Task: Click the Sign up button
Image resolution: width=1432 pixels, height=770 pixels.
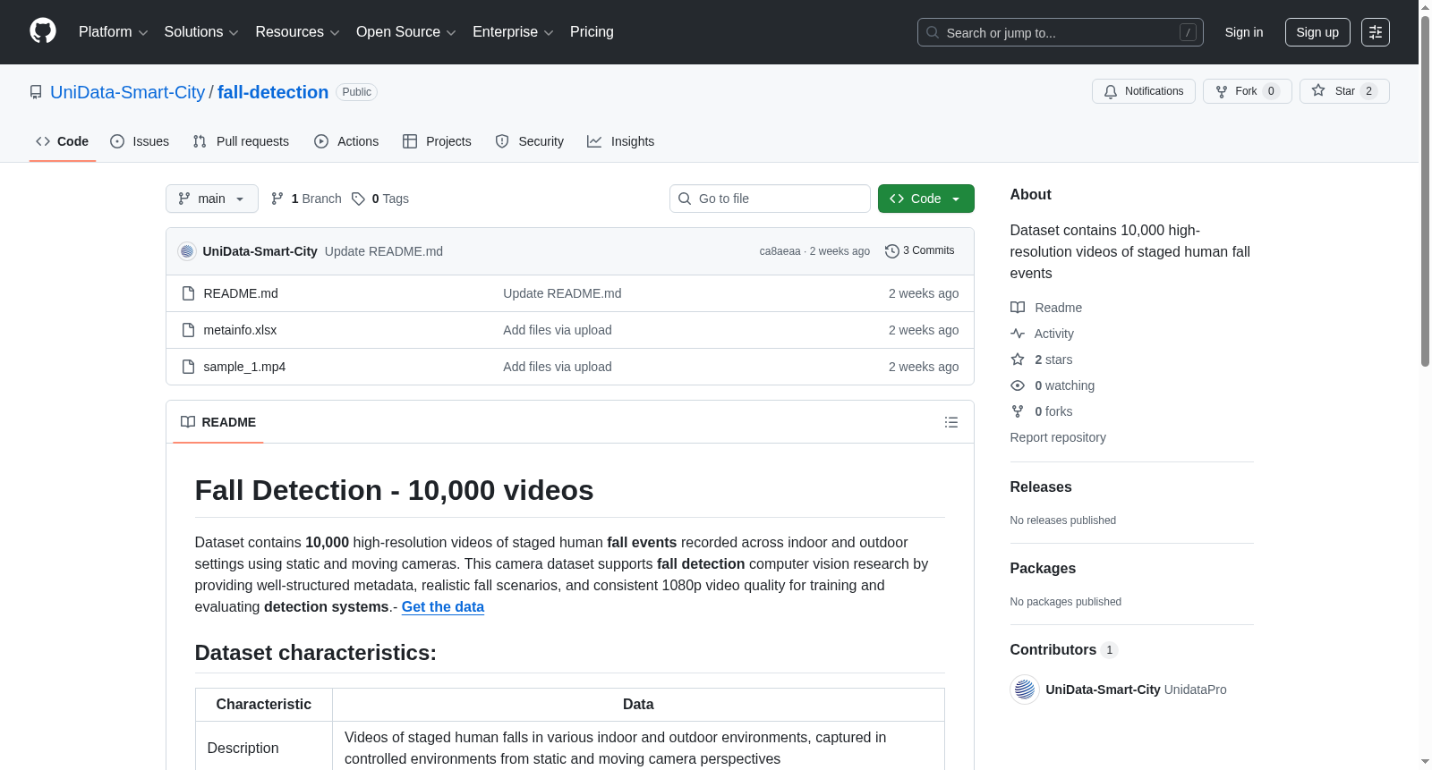Action: click(1317, 32)
